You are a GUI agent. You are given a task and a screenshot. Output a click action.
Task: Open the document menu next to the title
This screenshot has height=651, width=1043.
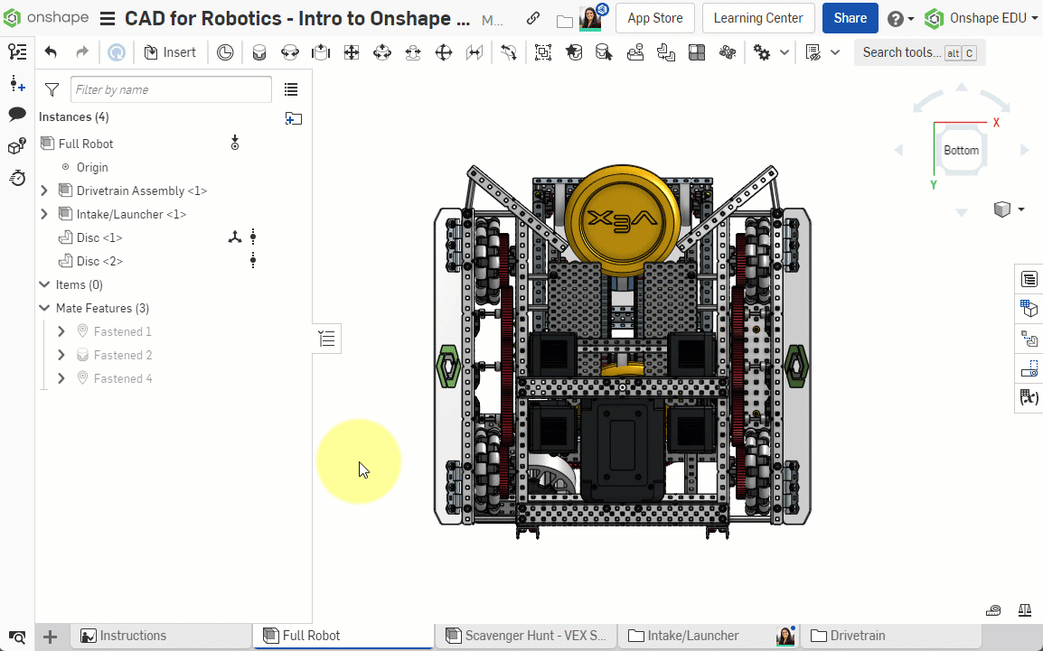click(x=106, y=18)
